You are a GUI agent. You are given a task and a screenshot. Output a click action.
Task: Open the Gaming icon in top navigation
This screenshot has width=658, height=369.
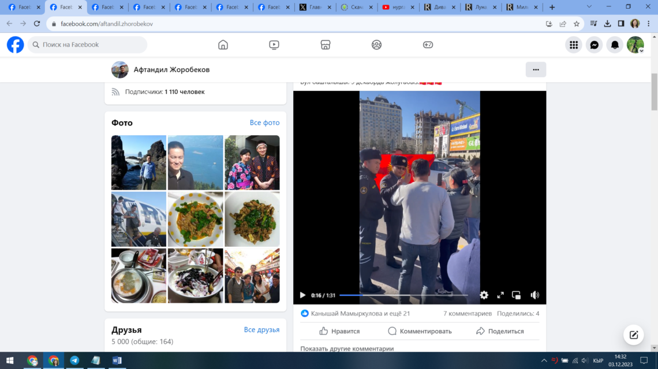[428, 45]
